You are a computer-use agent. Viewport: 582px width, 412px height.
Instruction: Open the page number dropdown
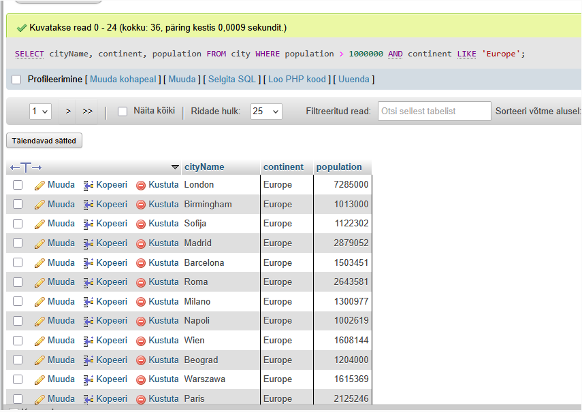[40, 111]
